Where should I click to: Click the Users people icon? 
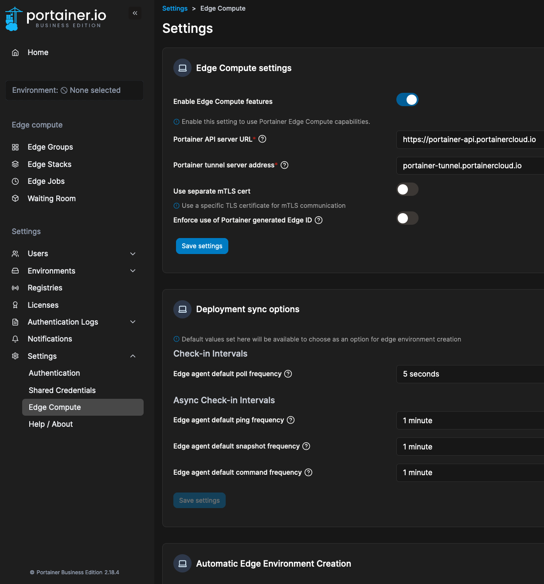click(x=16, y=254)
